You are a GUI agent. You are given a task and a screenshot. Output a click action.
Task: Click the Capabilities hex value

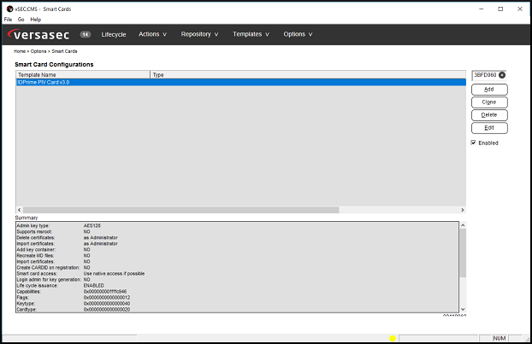pyautogui.click(x=105, y=292)
